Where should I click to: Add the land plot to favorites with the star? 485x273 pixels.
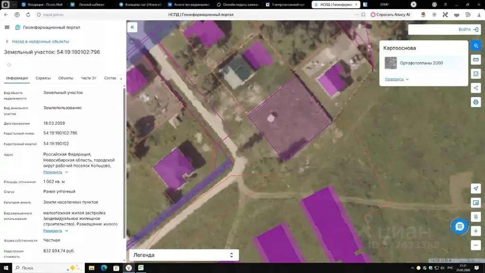tap(9, 64)
